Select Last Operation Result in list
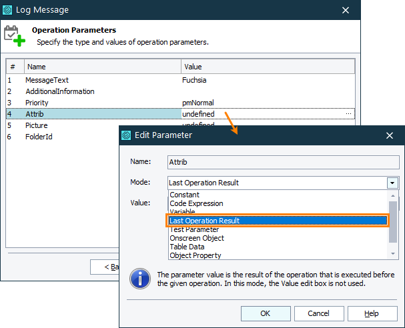Screen dimensions: 405x328 (204, 221)
